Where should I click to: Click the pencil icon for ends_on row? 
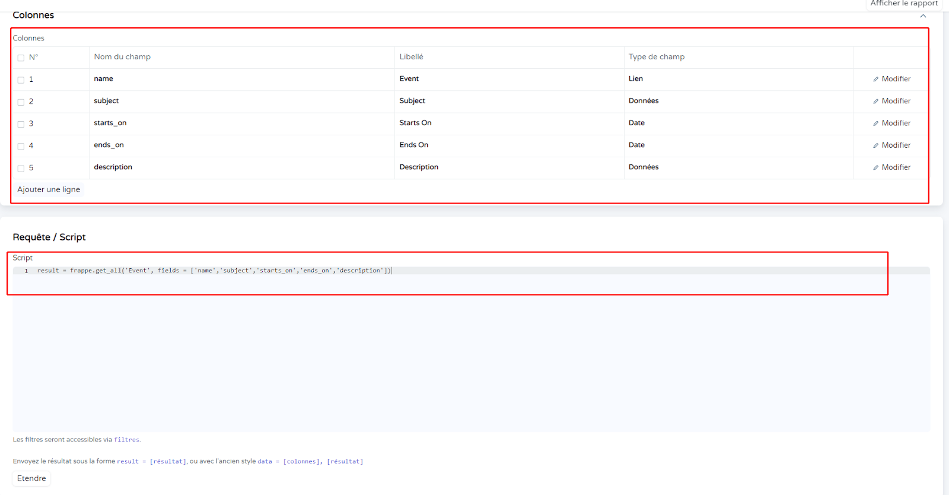[x=875, y=145]
